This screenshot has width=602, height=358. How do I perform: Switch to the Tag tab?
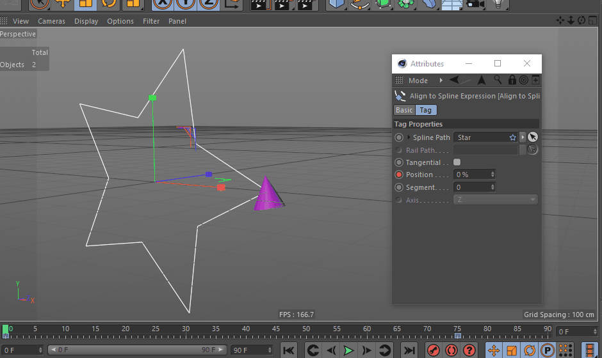tap(425, 110)
